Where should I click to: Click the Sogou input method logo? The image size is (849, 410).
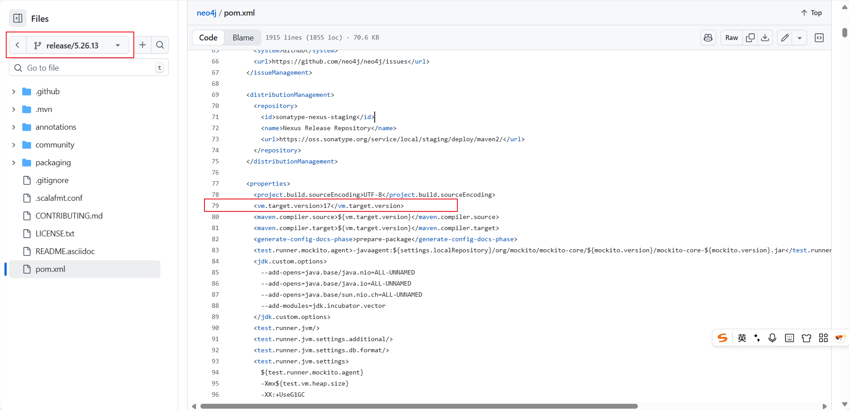[x=723, y=338]
